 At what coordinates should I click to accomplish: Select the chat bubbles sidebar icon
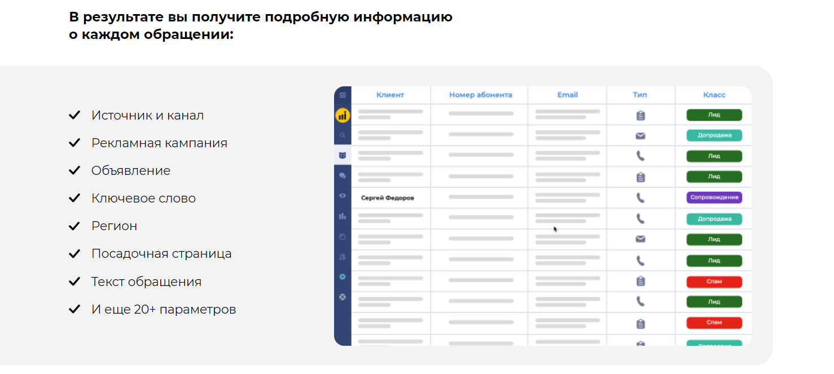pyautogui.click(x=343, y=175)
